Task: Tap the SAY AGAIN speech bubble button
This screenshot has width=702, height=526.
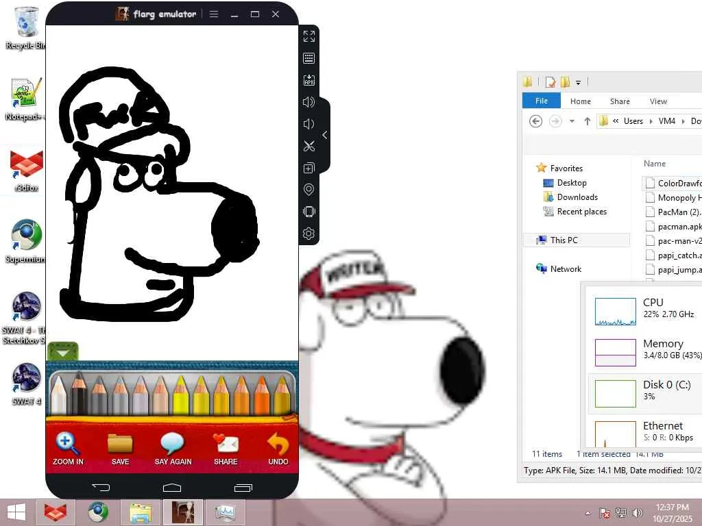Action: pyautogui.click(x=173, y=449)
